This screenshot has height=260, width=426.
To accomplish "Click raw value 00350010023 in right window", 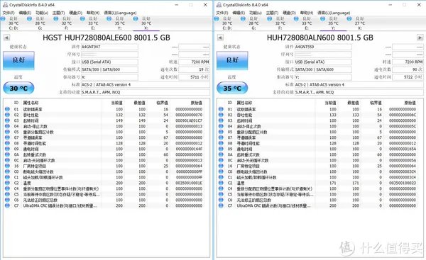I will tap(403, 183).
